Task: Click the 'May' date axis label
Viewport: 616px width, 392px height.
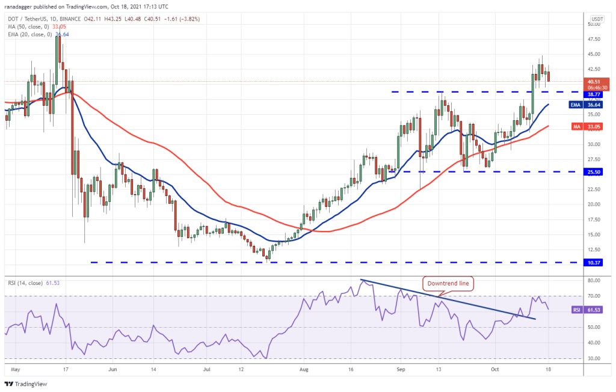Action: (15, 369)
